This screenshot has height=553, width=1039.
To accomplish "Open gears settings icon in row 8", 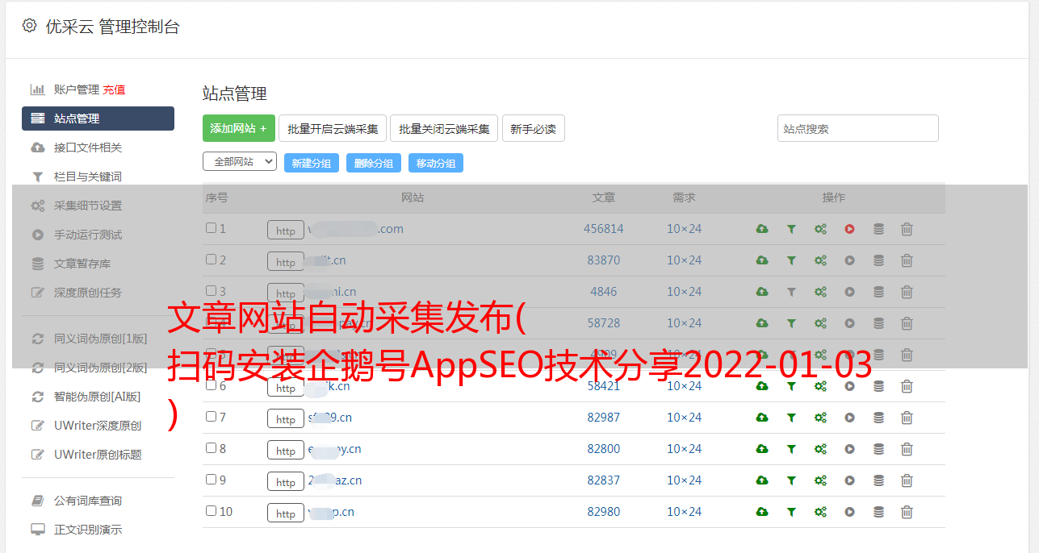I will coord(820,449).
